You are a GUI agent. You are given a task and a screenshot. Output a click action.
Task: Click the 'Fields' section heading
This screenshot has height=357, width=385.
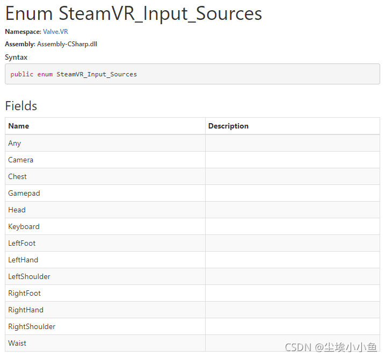coord(21,106)
